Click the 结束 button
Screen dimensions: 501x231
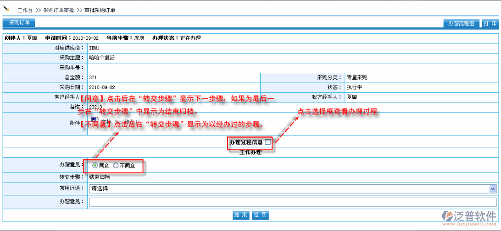241,215
